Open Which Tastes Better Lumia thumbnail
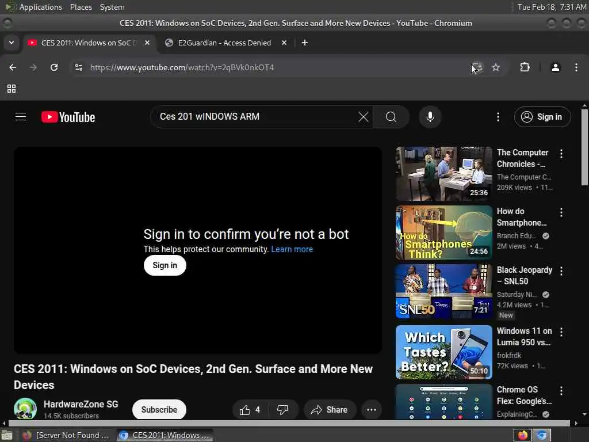 pos(444,352)
